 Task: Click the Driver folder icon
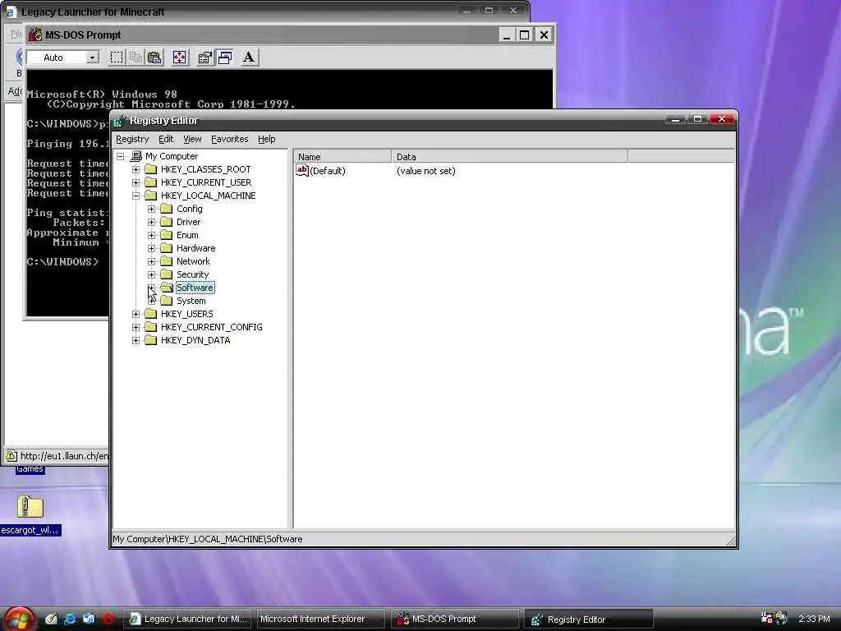(x=167, y=222)
